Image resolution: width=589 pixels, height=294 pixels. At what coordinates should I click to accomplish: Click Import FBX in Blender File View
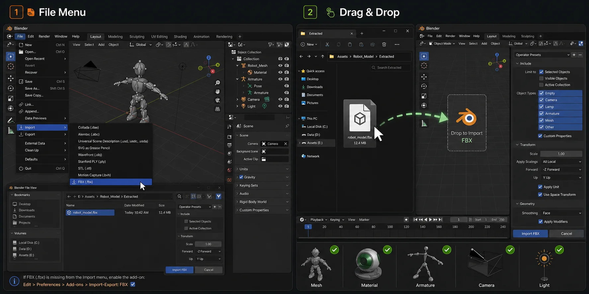point(179,270)
